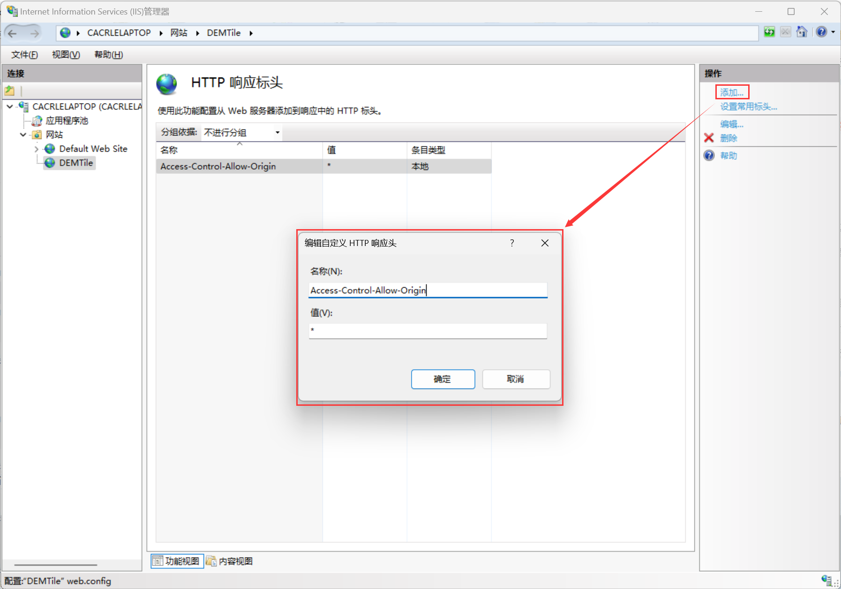
Task: Click the globe icon in address bar
Action: (x=66, y=33)
